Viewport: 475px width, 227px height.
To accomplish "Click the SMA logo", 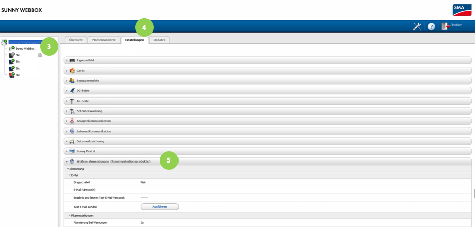I will 462,10.
